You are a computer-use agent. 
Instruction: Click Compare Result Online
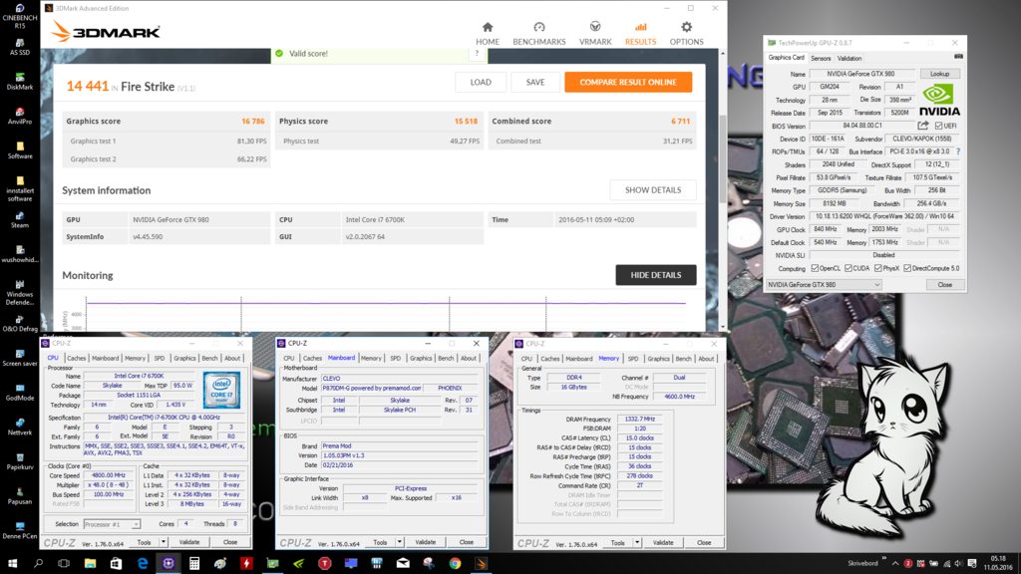click(x=628, y=82)
